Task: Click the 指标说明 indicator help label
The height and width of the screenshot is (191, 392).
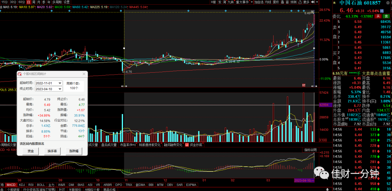Action: point(310,150)
